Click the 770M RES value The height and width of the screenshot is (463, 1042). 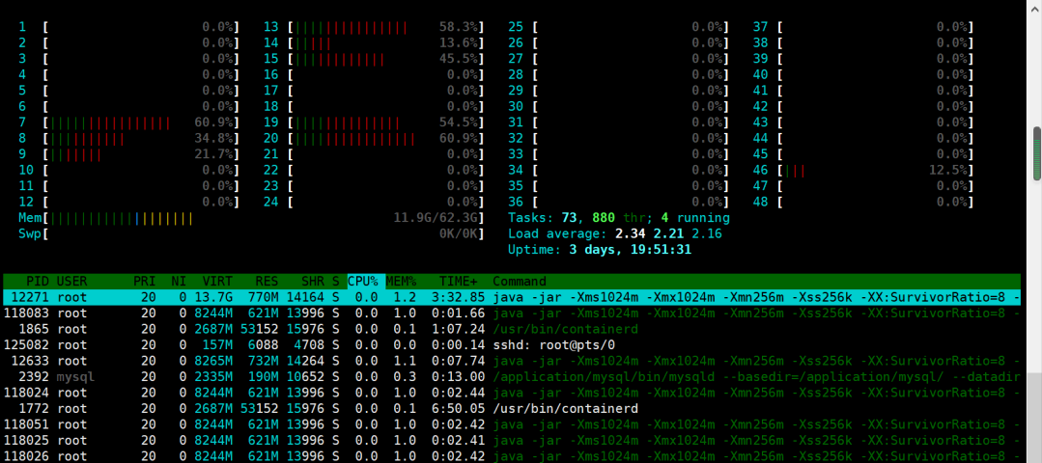click(264, 297)
